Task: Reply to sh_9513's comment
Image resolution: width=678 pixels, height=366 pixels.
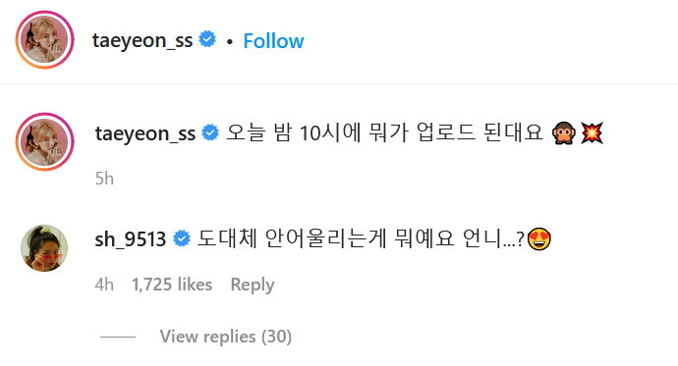Action: point(253,286)
